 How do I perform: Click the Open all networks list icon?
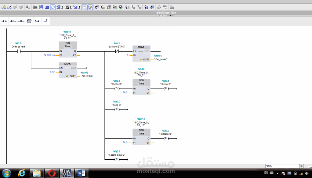(35, 7)
